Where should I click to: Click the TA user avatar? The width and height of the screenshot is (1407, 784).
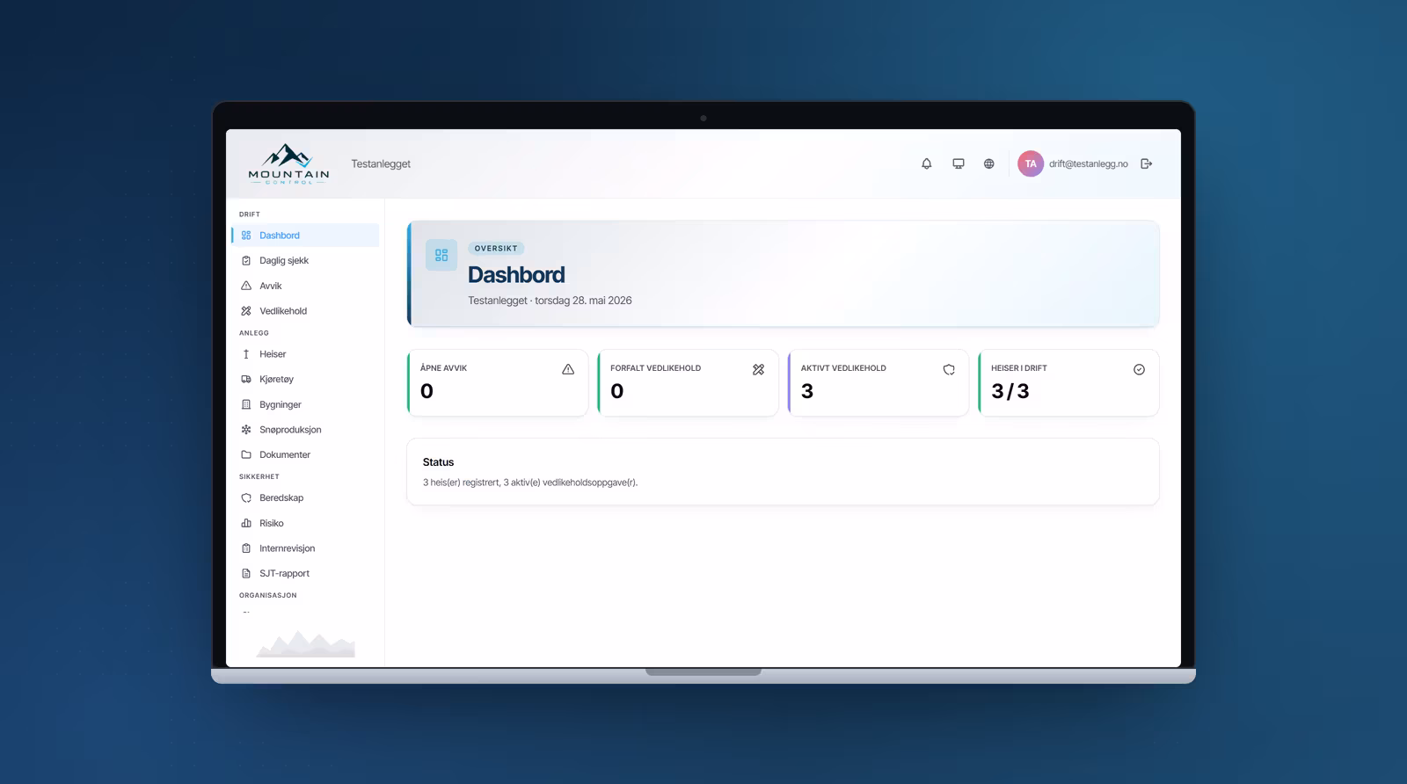pyautogui.click(x=1031, y=163)
